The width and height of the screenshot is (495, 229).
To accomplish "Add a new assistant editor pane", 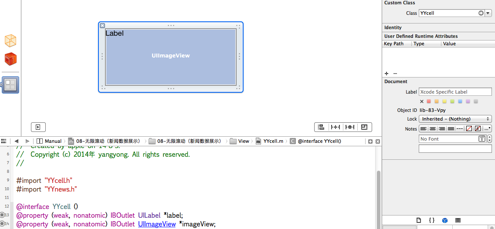I will (371, 141).
